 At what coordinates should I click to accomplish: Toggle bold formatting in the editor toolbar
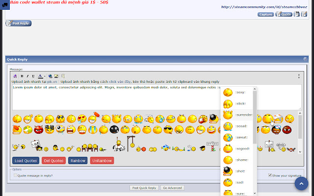pyautogui.click(x=22, y=76)
